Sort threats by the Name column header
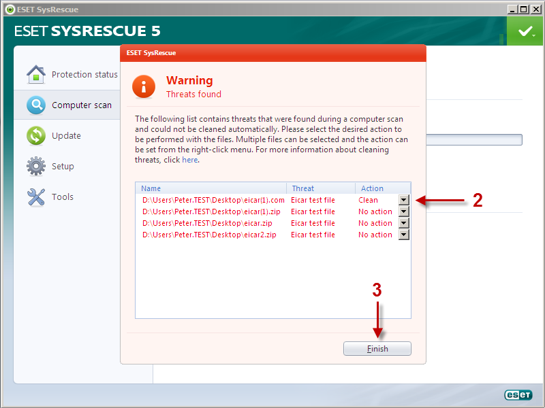The height and width of the screenshot is (408, 545). [211, 188]
